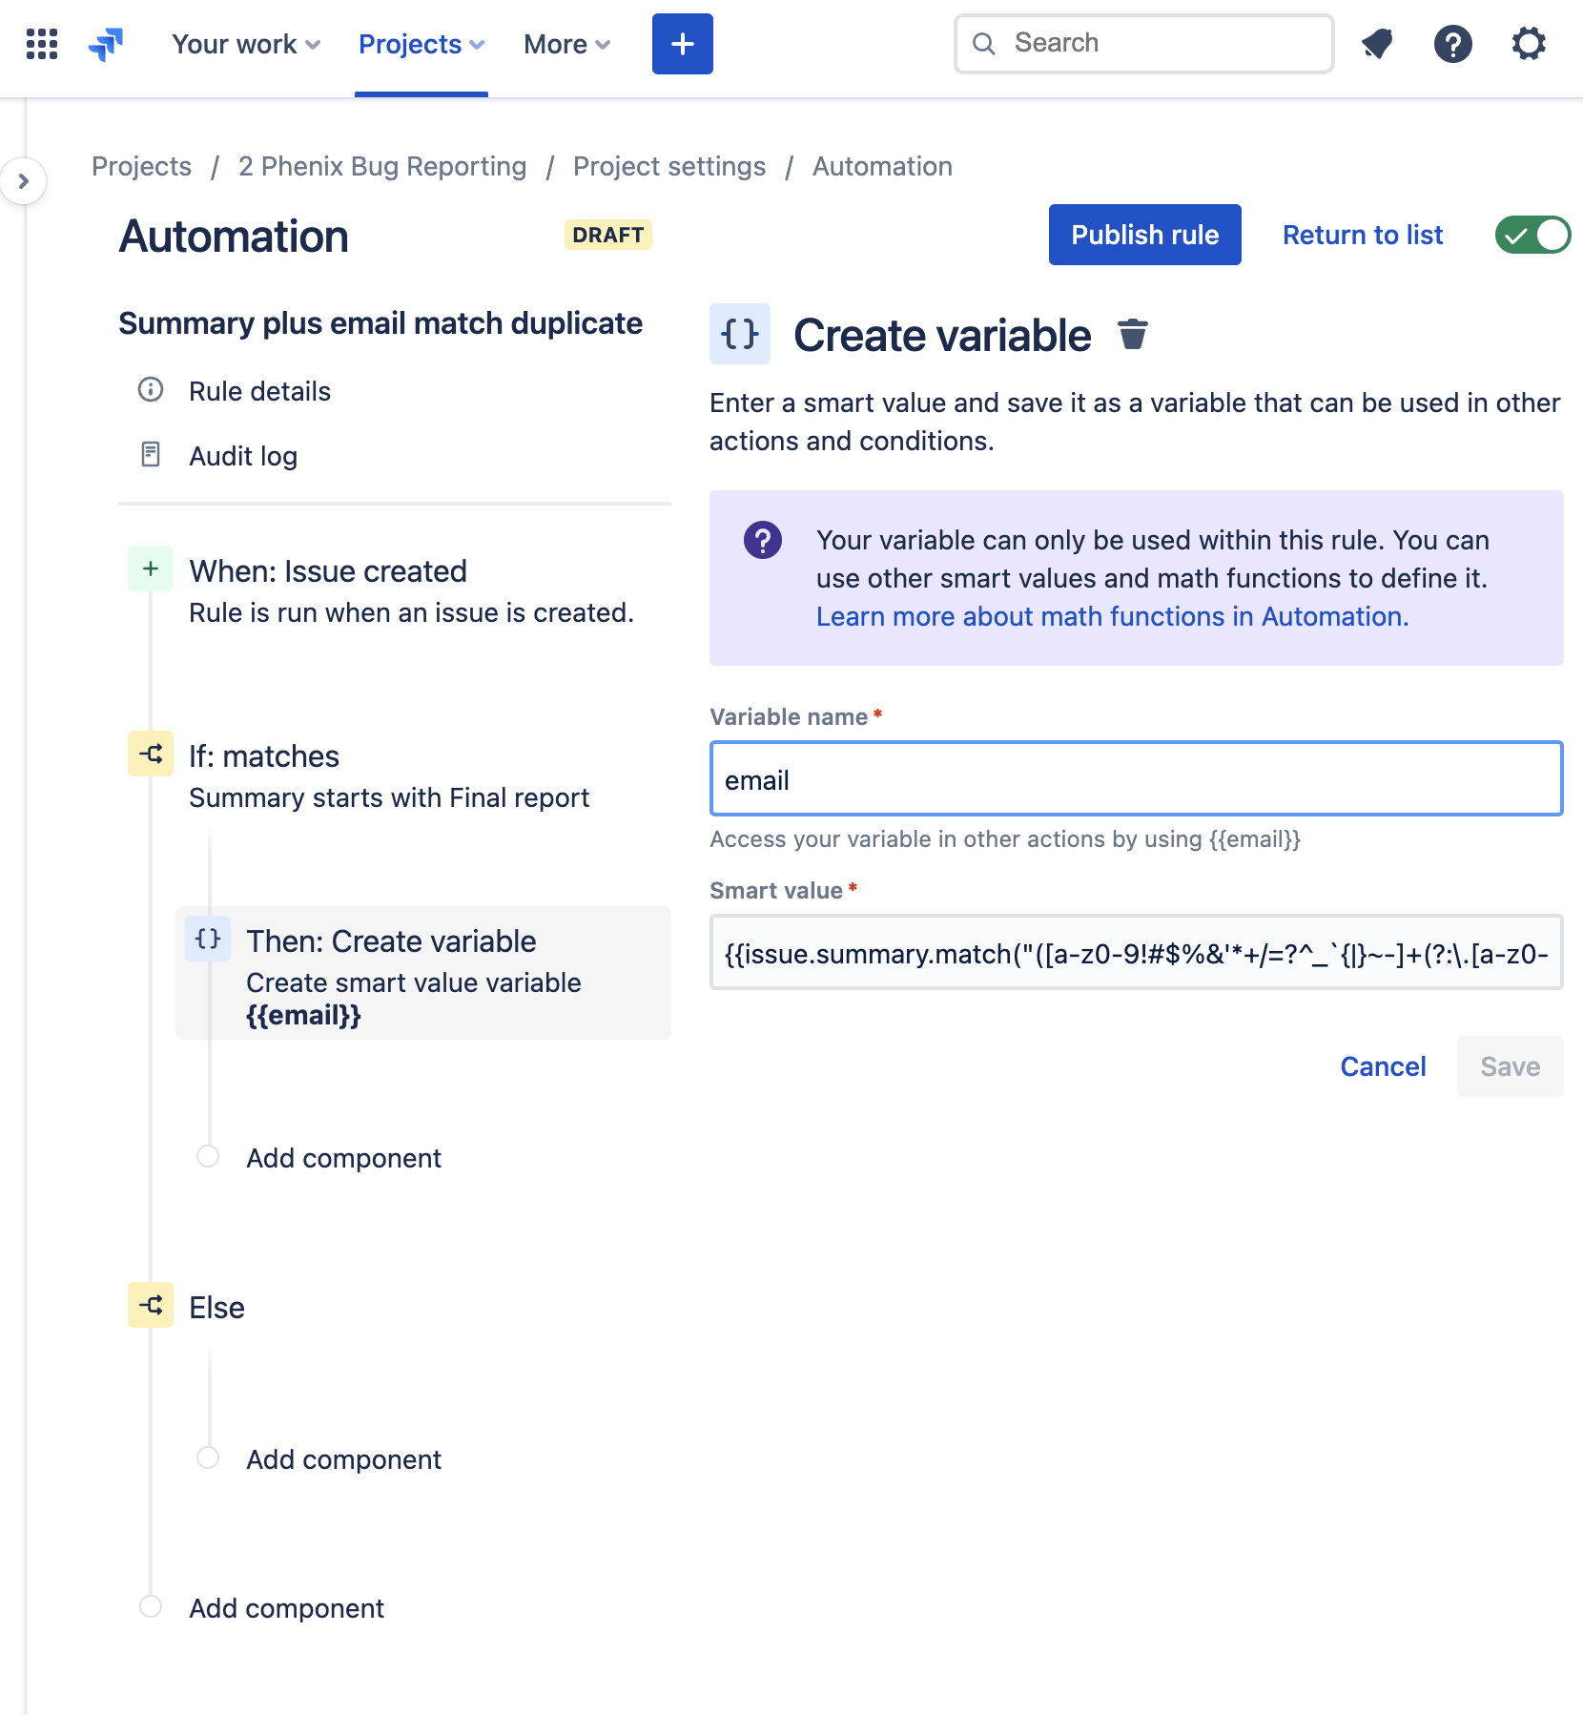Click the Jira logo icon
This screenshot has width=1583, height=1715.
[x=106, y=44]
